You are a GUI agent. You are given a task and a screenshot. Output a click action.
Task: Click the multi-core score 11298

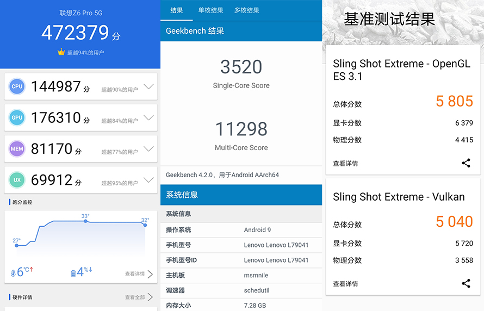[x=241, y=129]
